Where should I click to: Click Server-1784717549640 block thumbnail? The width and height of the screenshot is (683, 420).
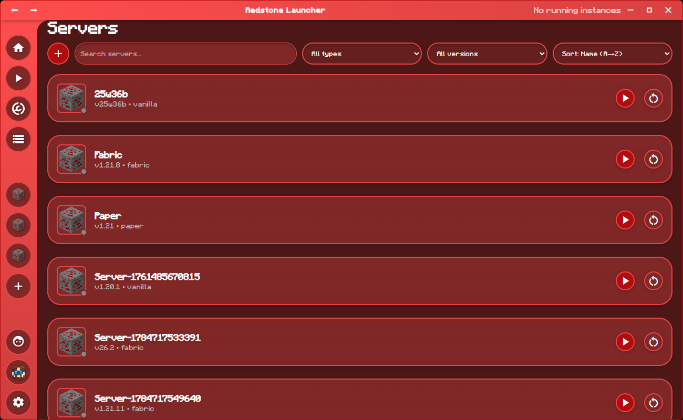coord(71,403)
